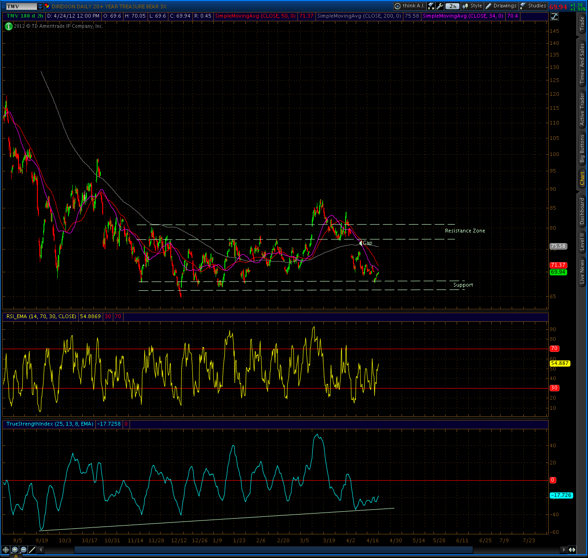Open the Live News side tab
This screenshot has width=588, height=558.
coord(582,272)
